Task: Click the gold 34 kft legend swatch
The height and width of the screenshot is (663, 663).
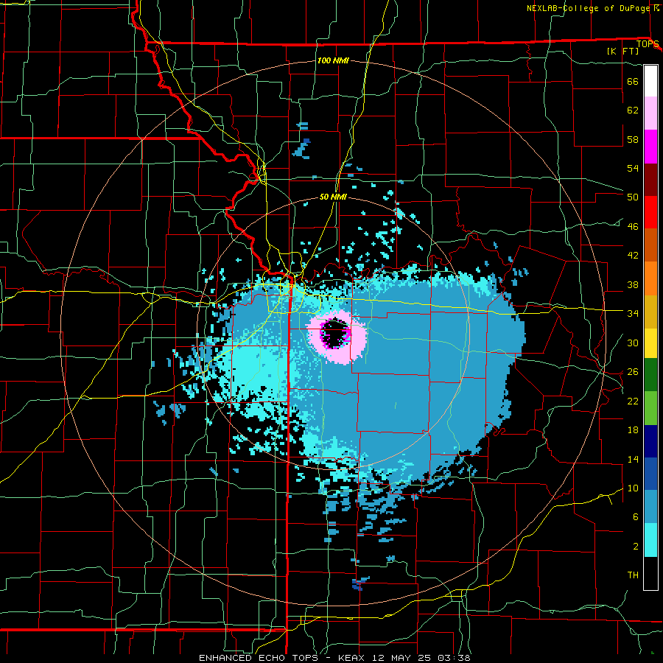Action: point(650,312)
